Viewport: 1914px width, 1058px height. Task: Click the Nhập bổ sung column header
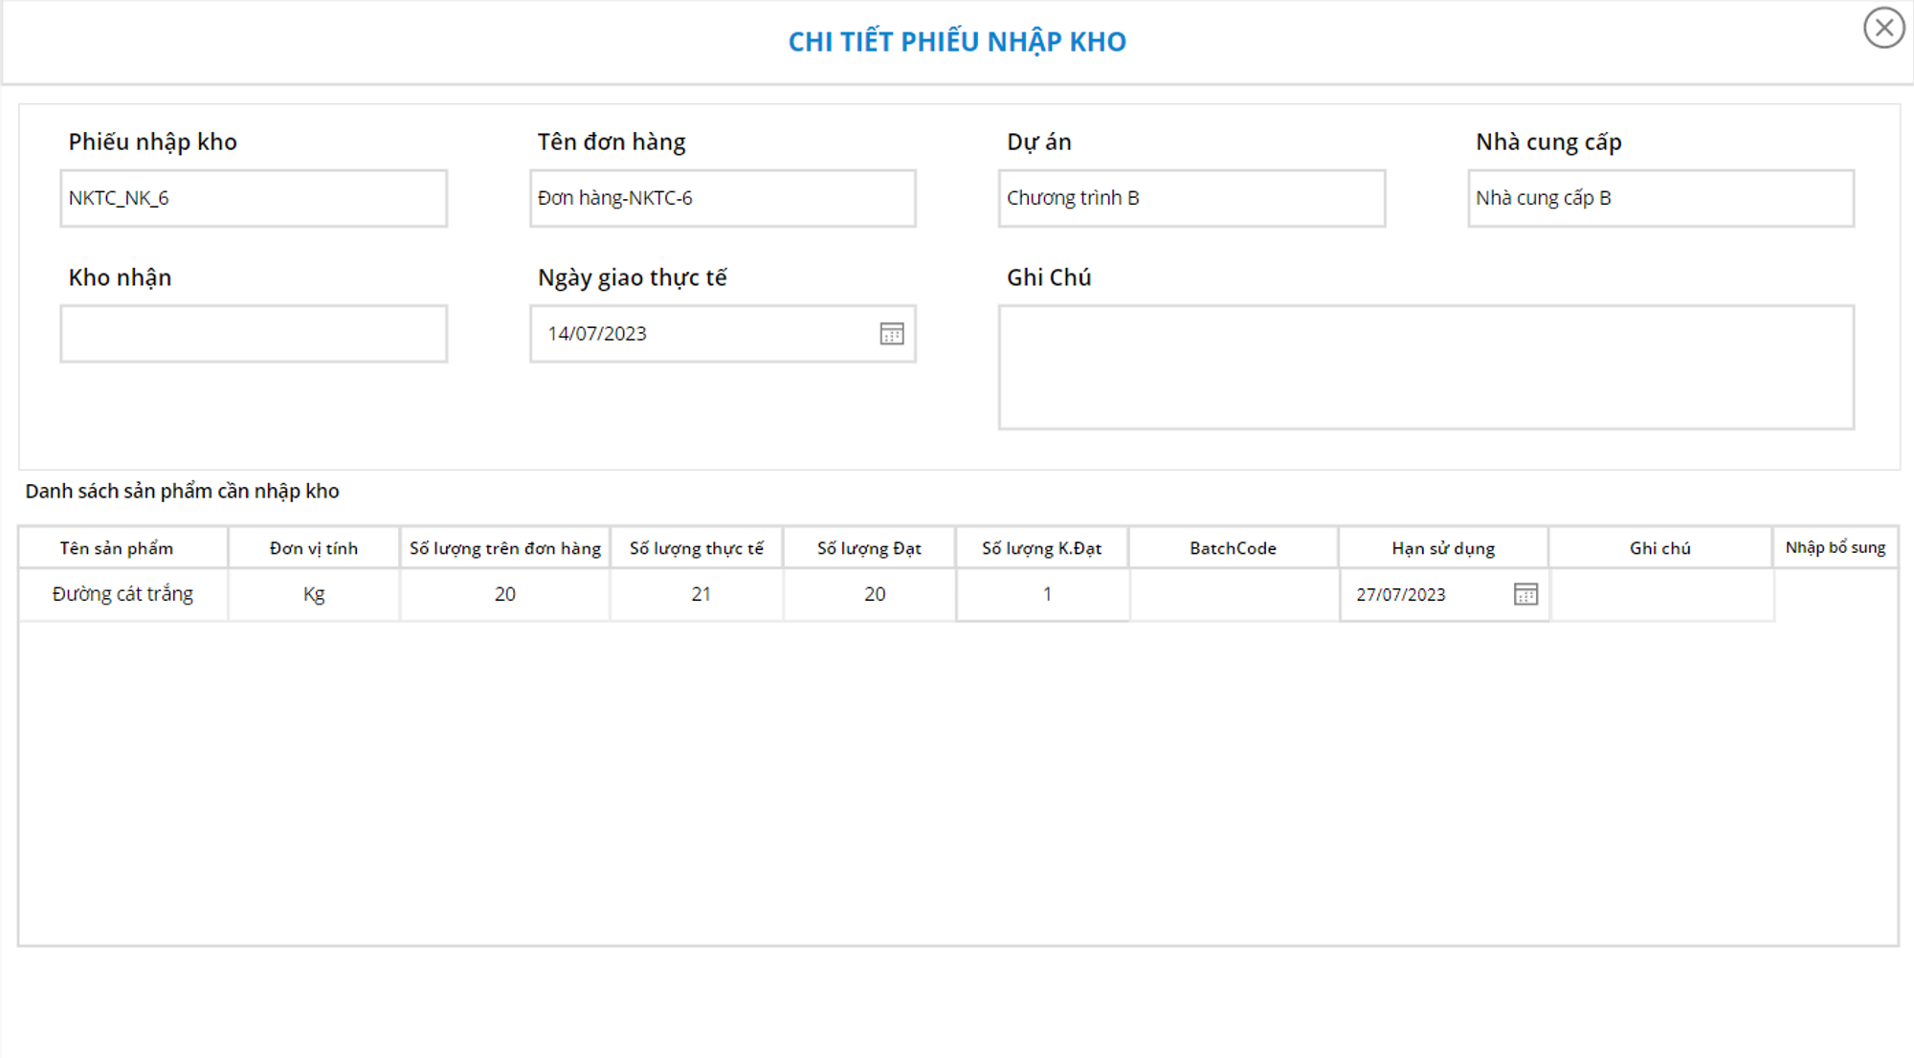pyautogui.click(x=1835, y=547)
